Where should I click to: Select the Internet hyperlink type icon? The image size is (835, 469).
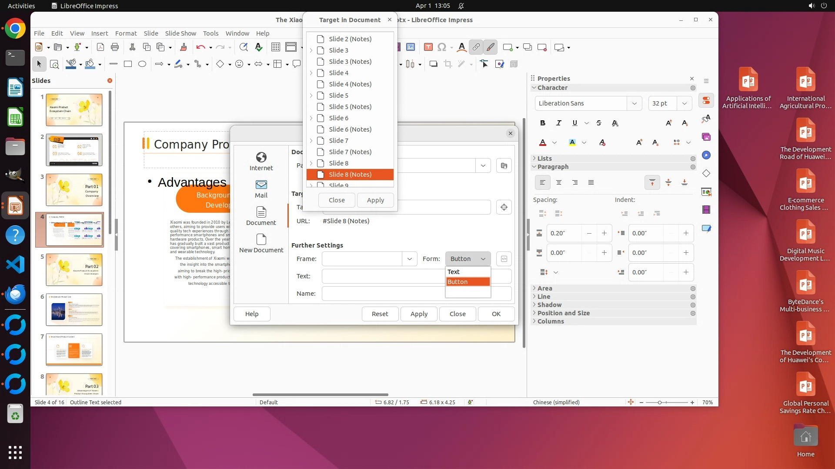point(261,161)
